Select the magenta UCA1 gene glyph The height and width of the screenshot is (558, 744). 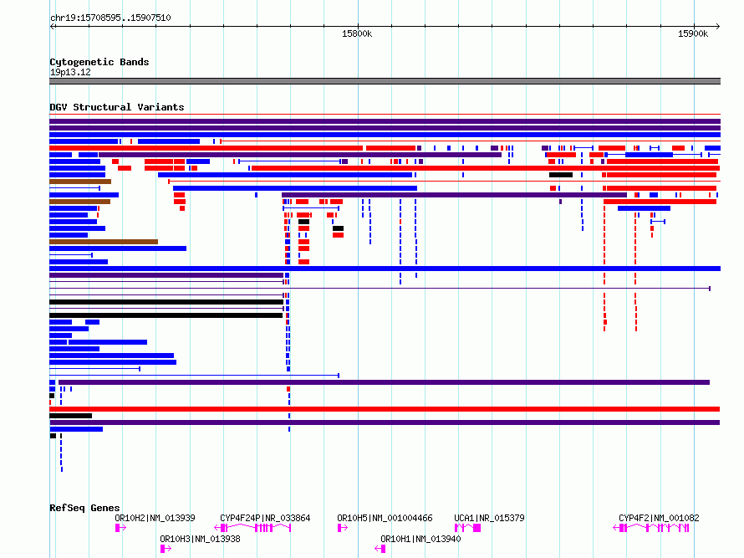(468, 528)
